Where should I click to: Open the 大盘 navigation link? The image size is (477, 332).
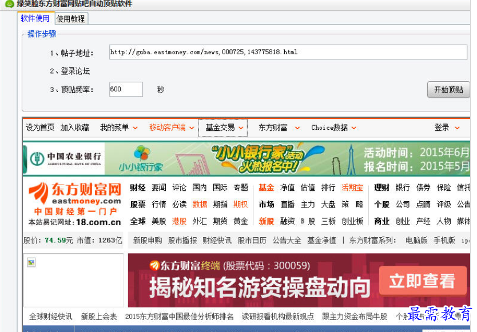coord(328,205)
